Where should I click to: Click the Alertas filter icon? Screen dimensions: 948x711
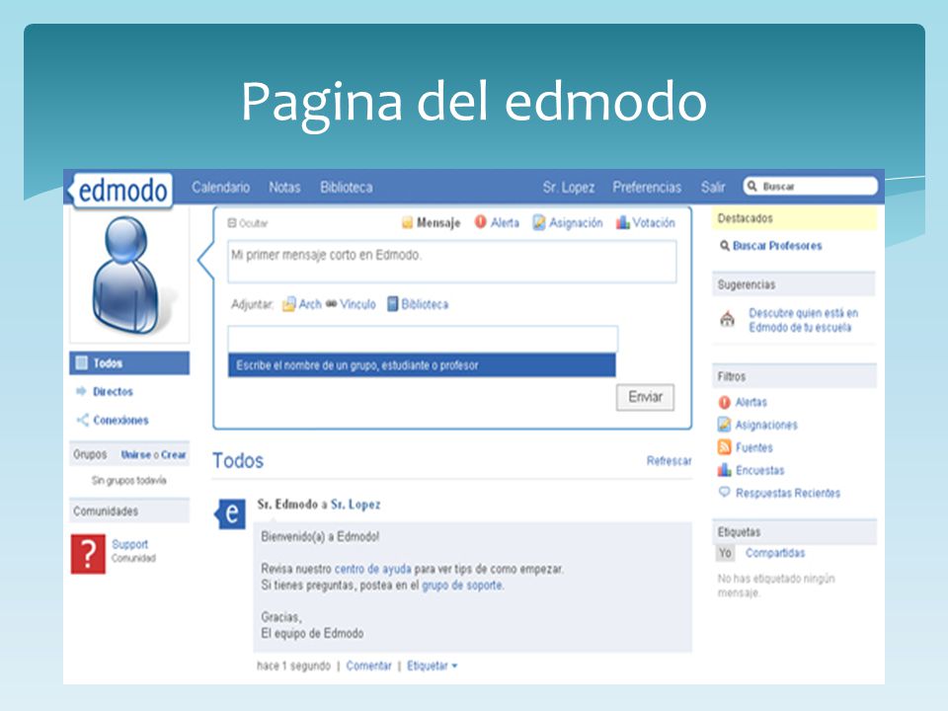tap(724, 403)
